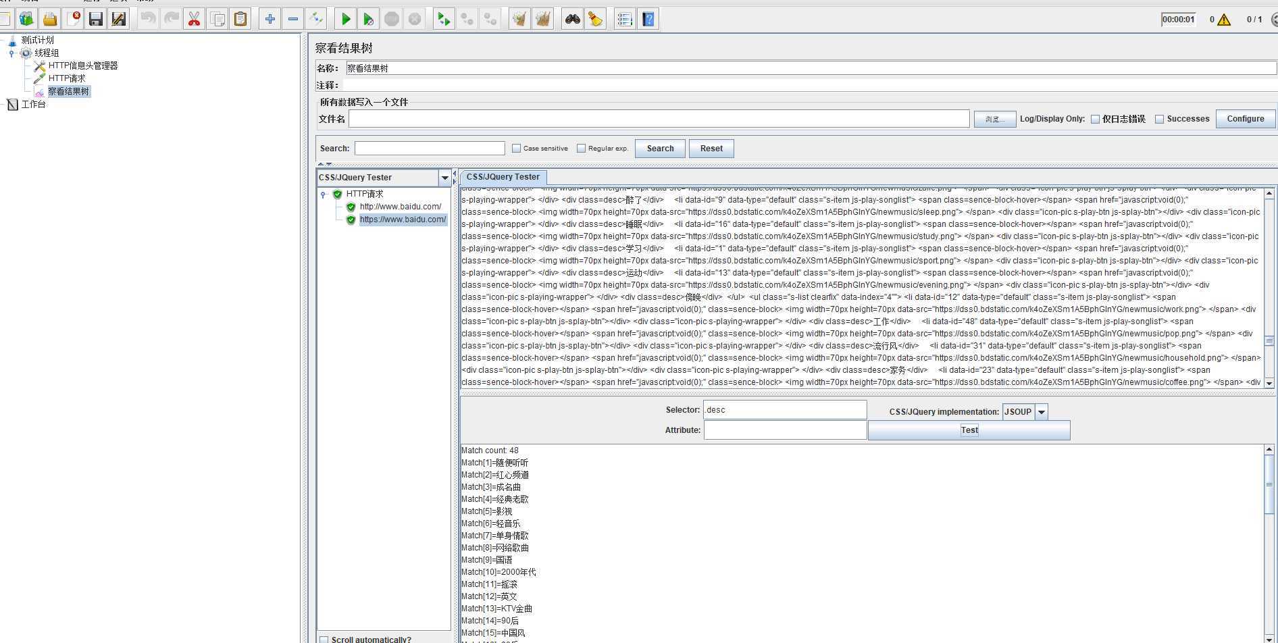This screenshot has width=1278, height=643.
Task: Open the Templates toolbar icon
Action: [26, 19]
